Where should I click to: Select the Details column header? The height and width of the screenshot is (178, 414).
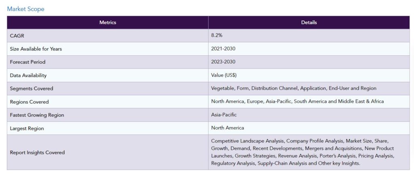coord(309,23)
